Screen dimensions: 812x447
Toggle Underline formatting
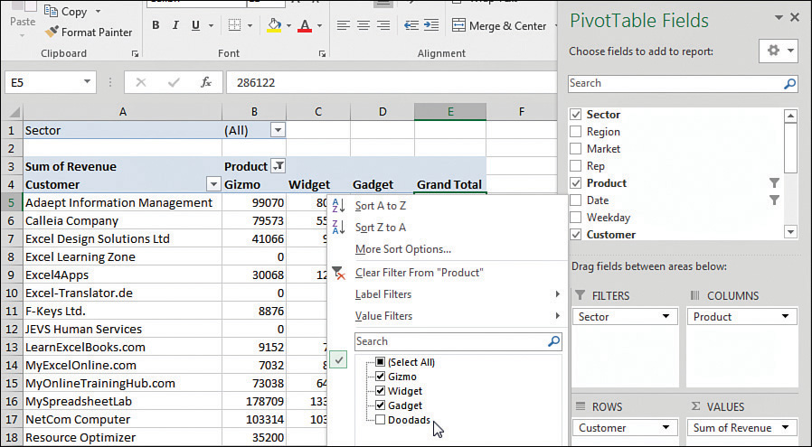tap(195, 25)
